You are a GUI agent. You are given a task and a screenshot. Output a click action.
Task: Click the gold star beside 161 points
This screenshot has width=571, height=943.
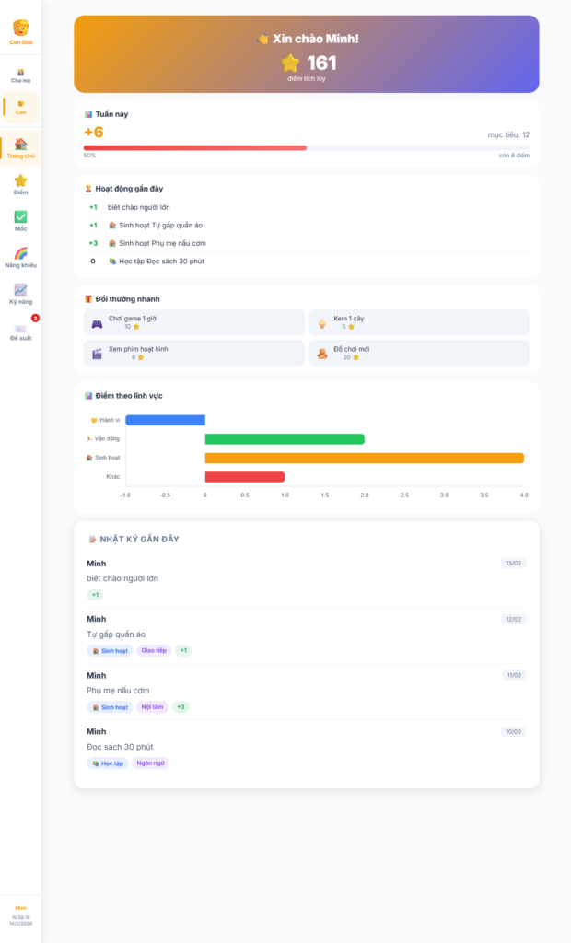coord(291,63)
